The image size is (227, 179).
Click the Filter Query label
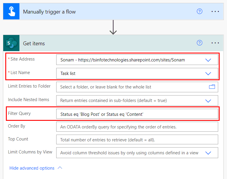pos(19,113)
